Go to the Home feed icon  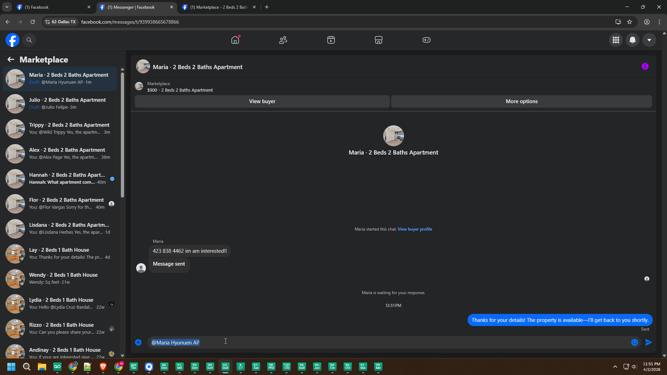236,40
